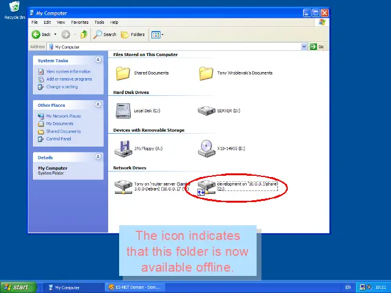This screenshot has height=293, width=391.
Task: Open the Tools menu
Action: coord(98,23)
